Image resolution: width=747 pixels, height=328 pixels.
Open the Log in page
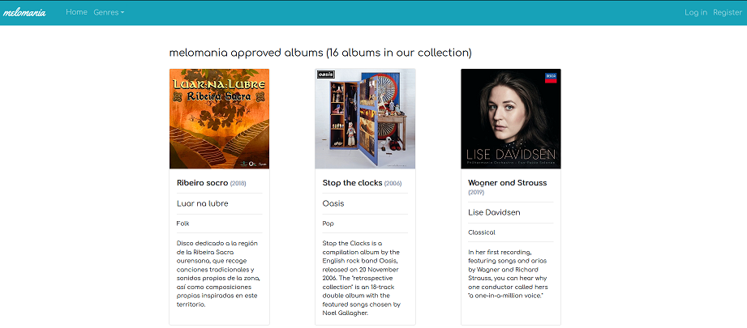[696, 13]
